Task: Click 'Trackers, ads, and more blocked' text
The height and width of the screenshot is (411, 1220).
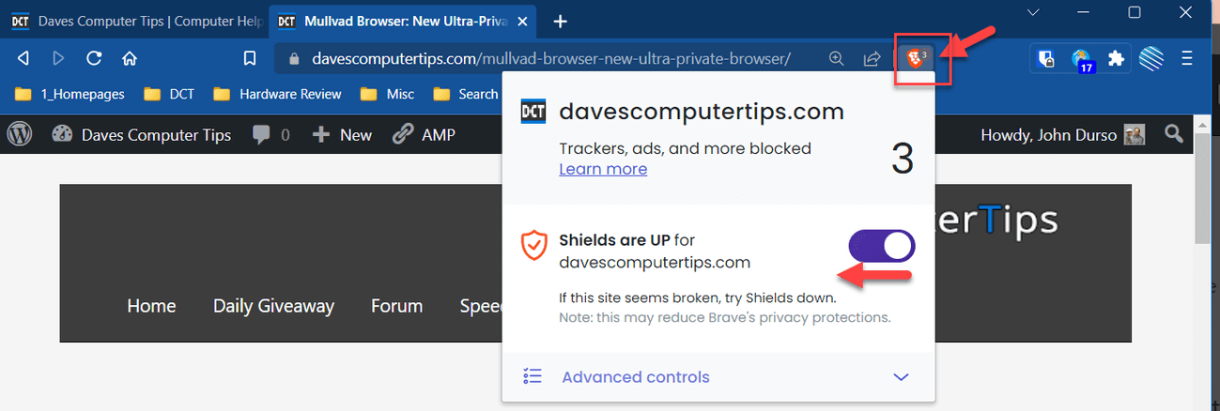Action: point(685,148)
